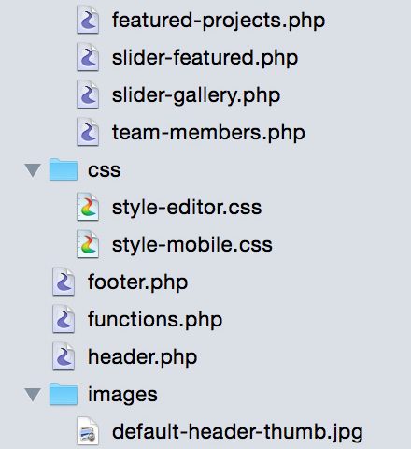The image size is (411, 449).
Task: Select the default-header-thumb.jpg file name
Action: (237, 433)
